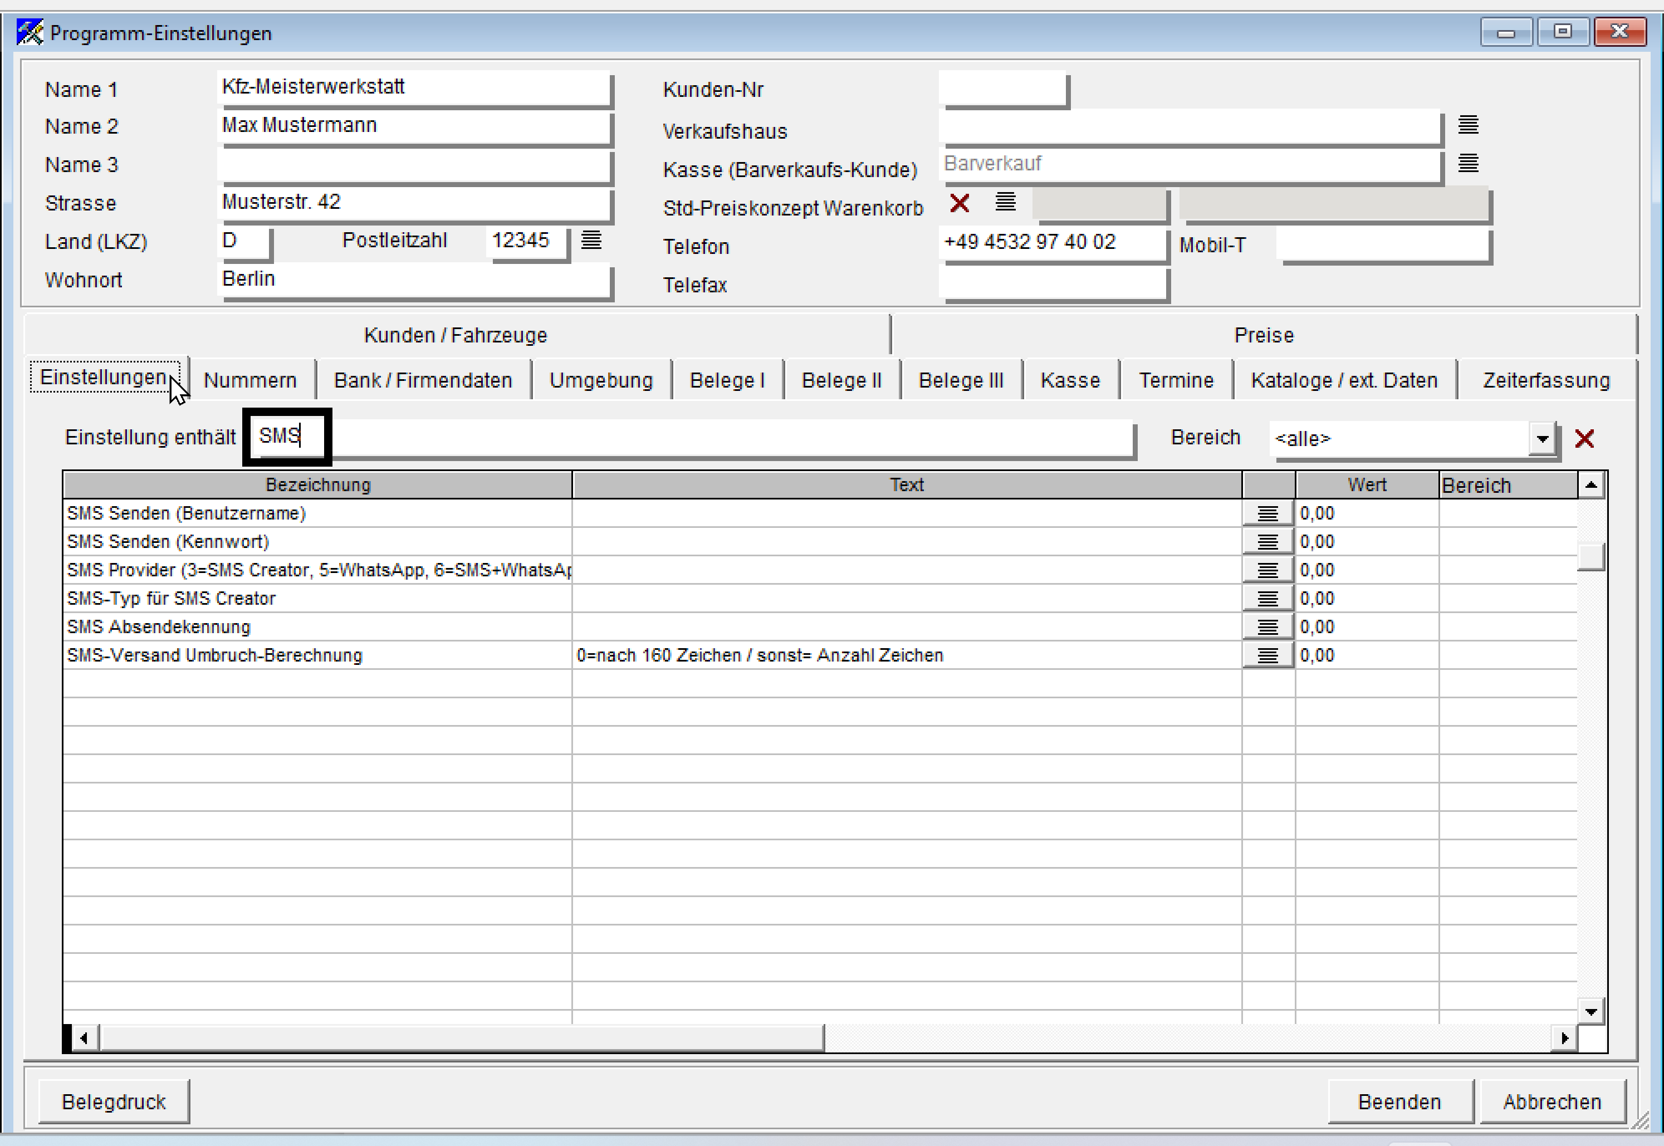
Task: Open list icon for SMS-Typ für SMS Creator
Action: (1267, 598)
